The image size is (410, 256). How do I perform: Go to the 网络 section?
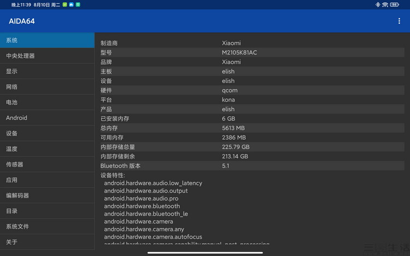(47, 87)
